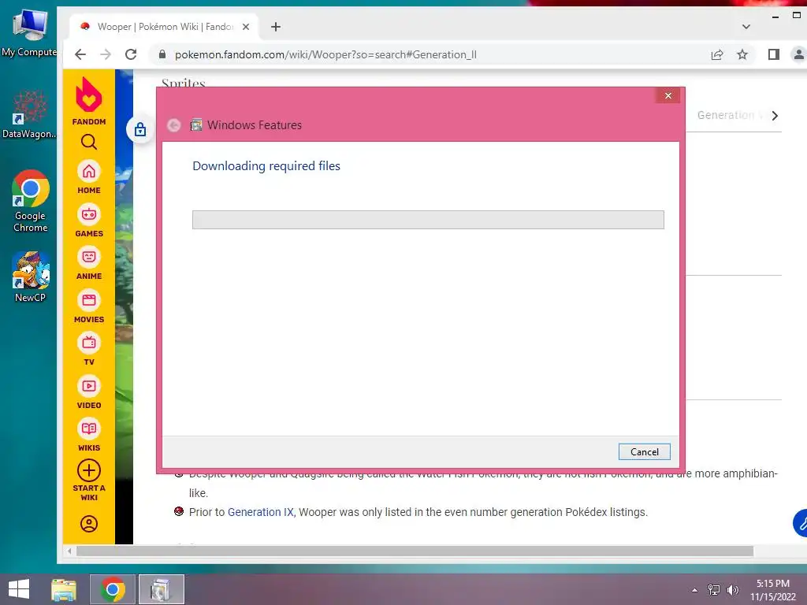The image size is (807, 605).
Task: Select Google Chrome desktop shortcut
Action: [x=30, y=201]
